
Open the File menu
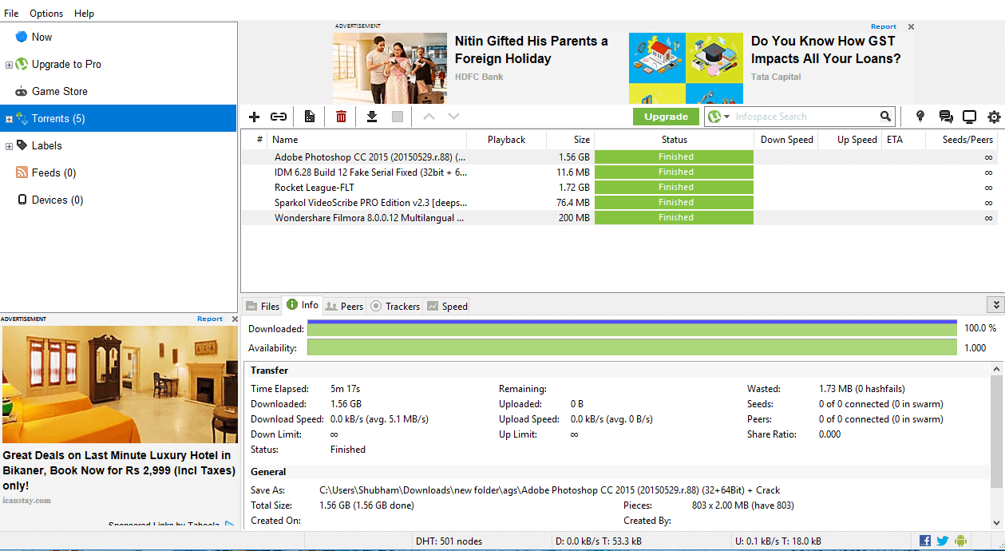[x=11, y=14]
